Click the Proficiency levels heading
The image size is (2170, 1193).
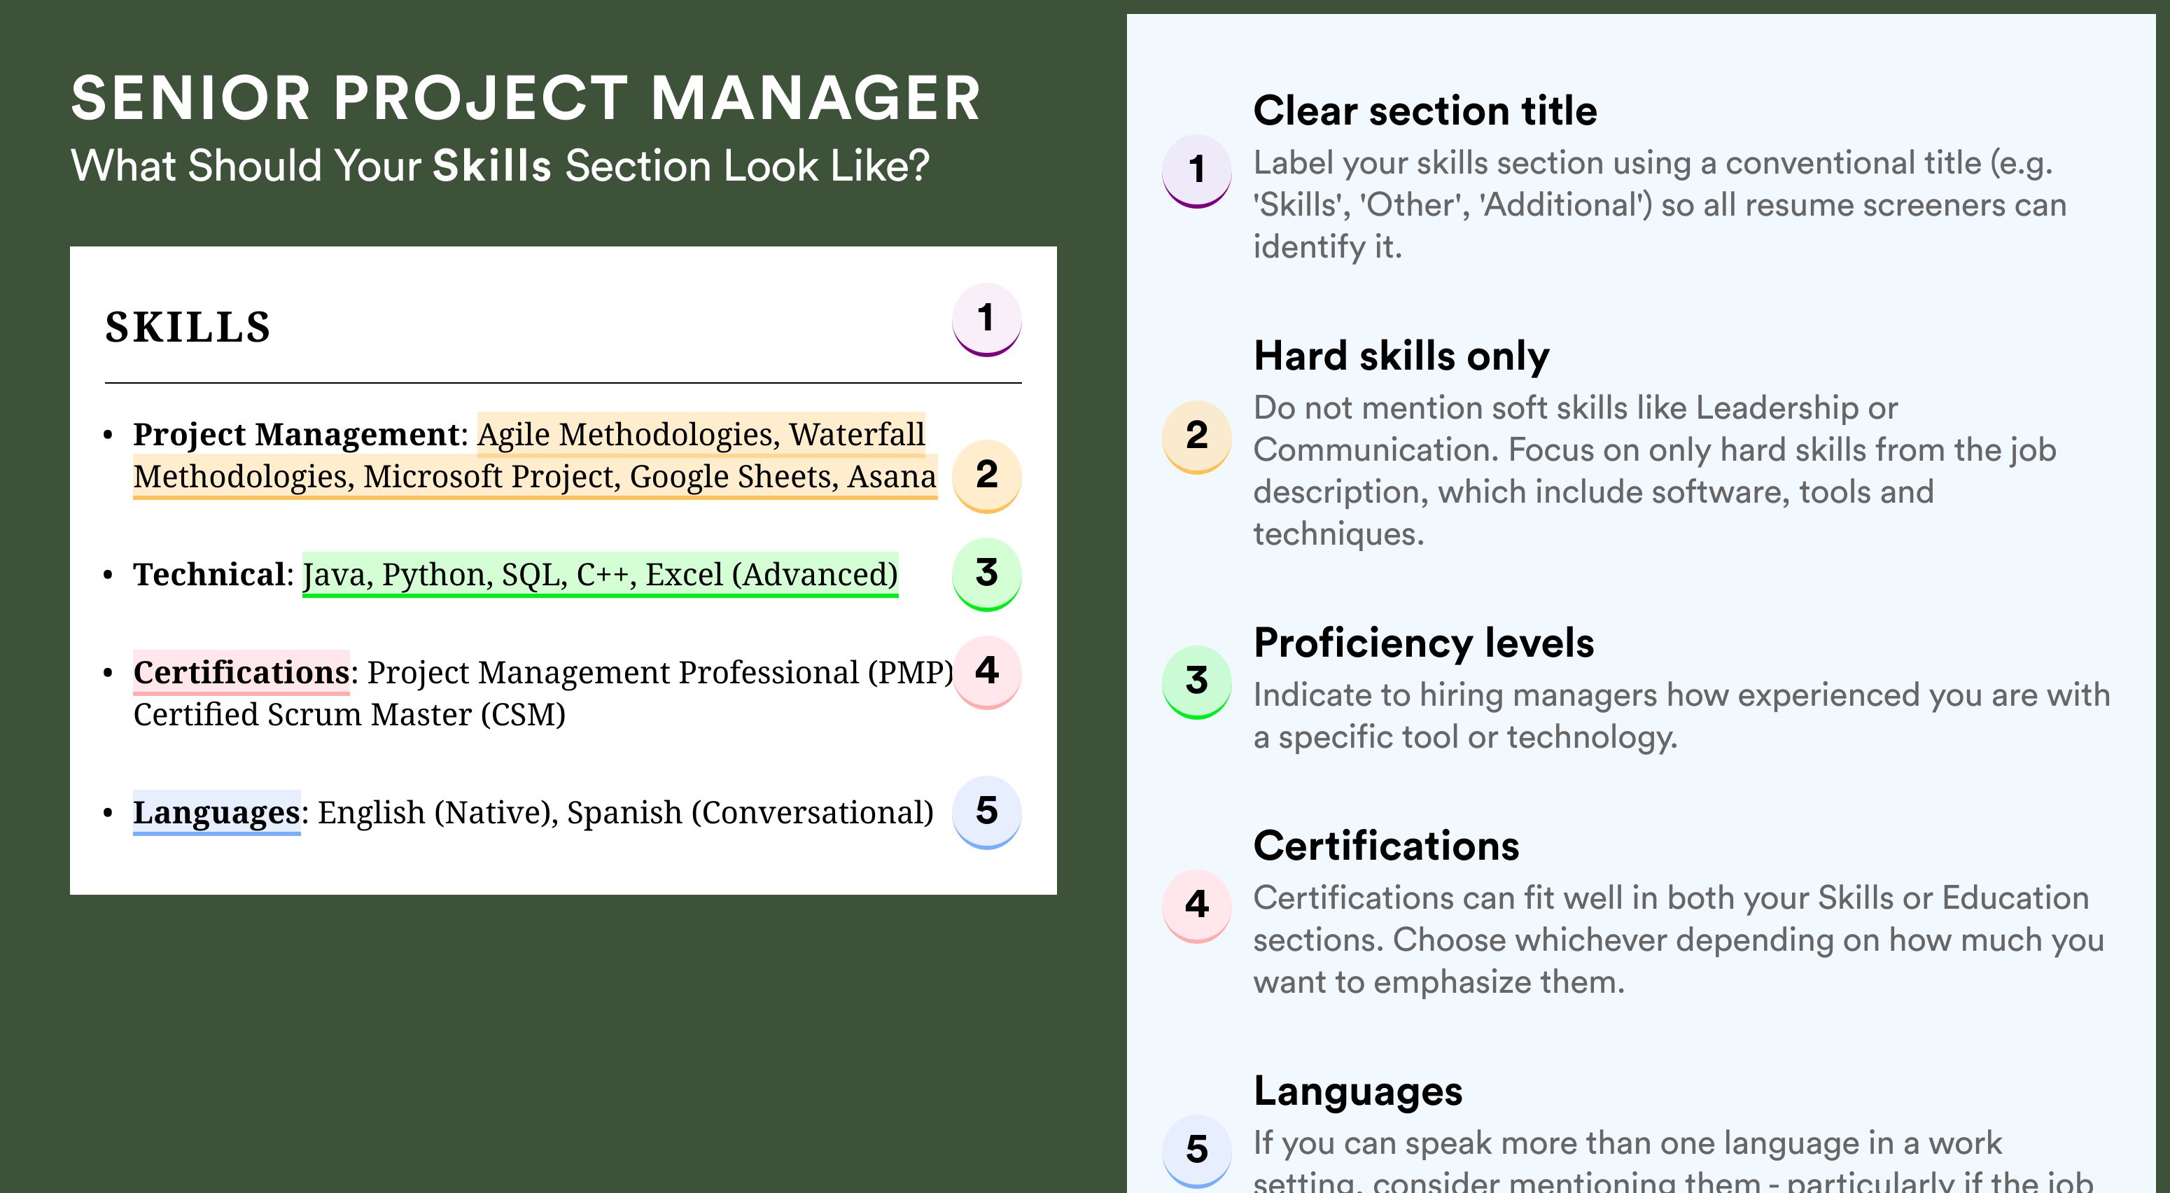[1424, 643]
